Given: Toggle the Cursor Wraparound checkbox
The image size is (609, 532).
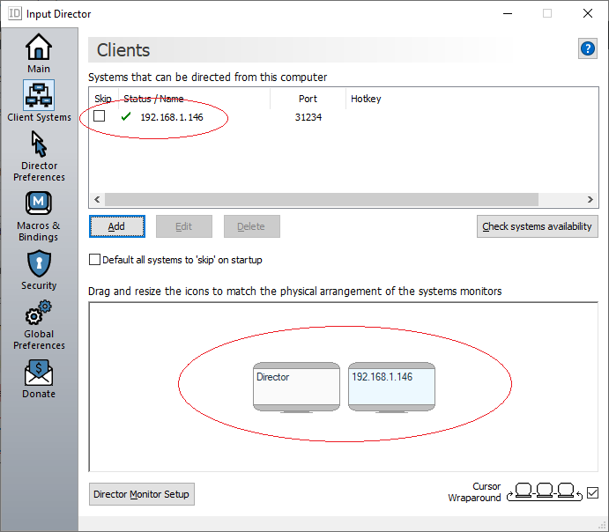Looking at the screenshot, I should click(592, 493).
